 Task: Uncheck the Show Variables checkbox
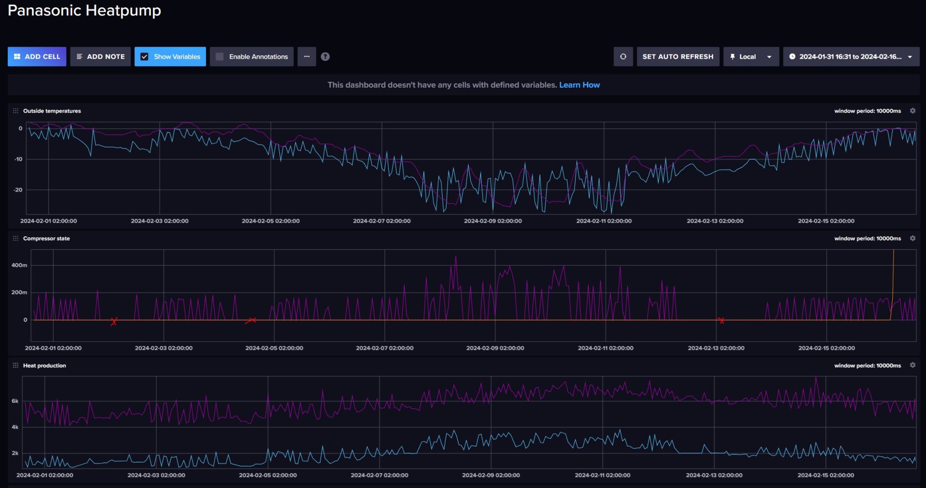pos(144,56)
